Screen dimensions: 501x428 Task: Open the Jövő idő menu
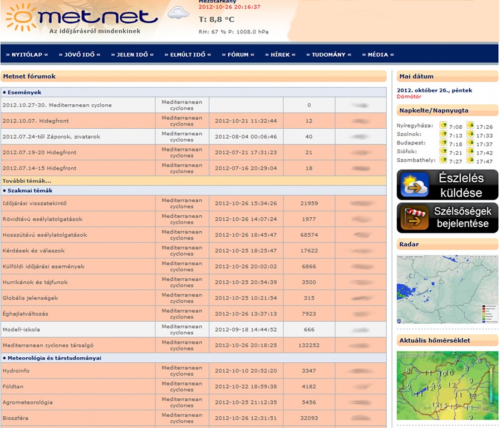point(82,55)
